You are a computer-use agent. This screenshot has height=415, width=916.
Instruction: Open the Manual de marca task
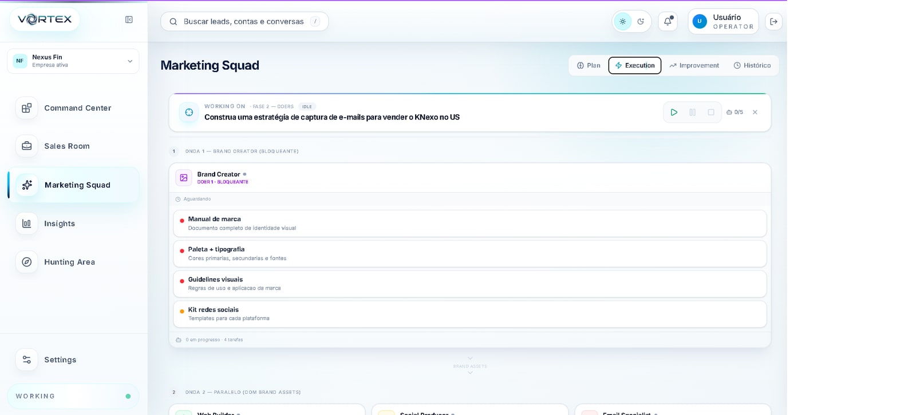(470, 224)
